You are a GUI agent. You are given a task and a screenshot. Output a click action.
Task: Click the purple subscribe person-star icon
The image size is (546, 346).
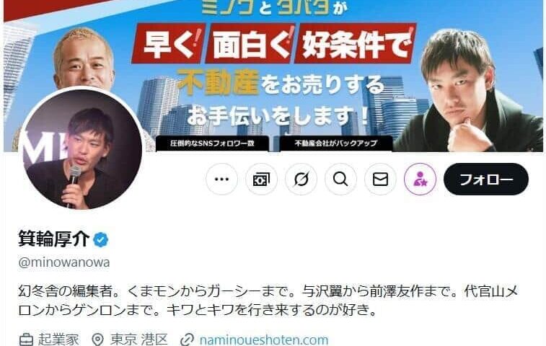[x=420, y=179]
